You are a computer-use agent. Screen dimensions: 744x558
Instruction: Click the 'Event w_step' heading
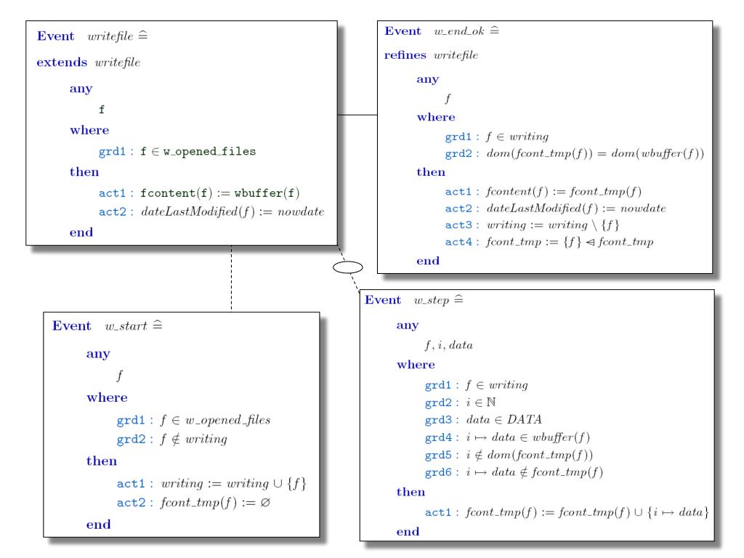tap(413, 300)
